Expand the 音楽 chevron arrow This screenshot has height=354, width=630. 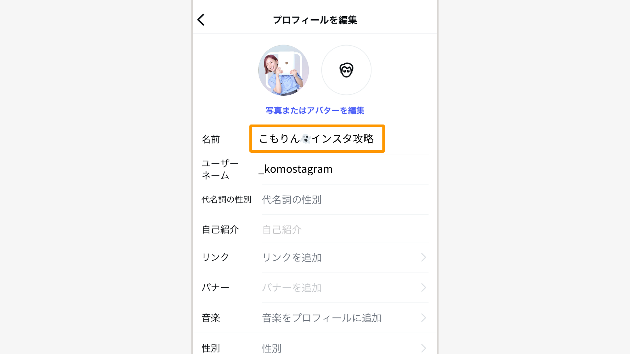(x=424, y=318)
